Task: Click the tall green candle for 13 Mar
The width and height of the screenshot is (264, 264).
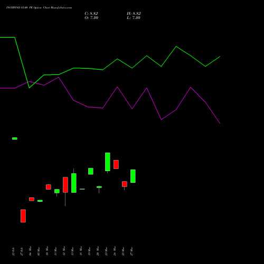Action: point(74,183)
